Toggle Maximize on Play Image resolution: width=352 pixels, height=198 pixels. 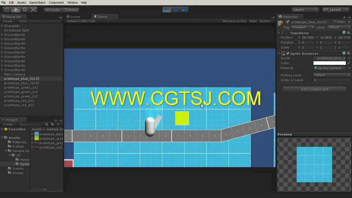235,21
